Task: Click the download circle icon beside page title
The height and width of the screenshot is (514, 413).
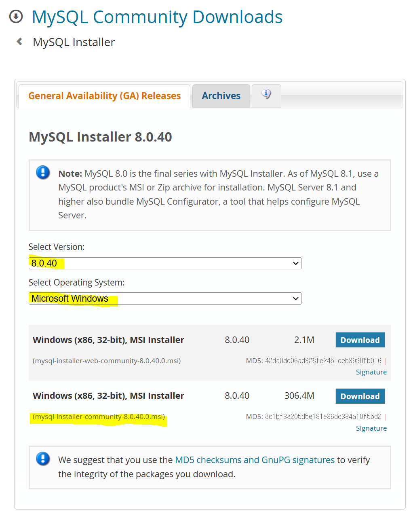Action: coord(16,17)
